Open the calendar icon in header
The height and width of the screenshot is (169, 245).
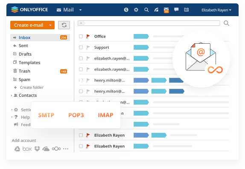[187, 10]
